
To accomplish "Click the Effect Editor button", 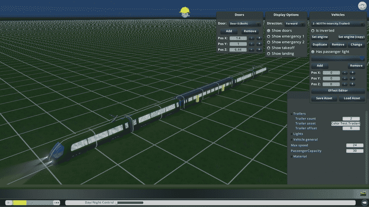I will [x=338, y=91].
